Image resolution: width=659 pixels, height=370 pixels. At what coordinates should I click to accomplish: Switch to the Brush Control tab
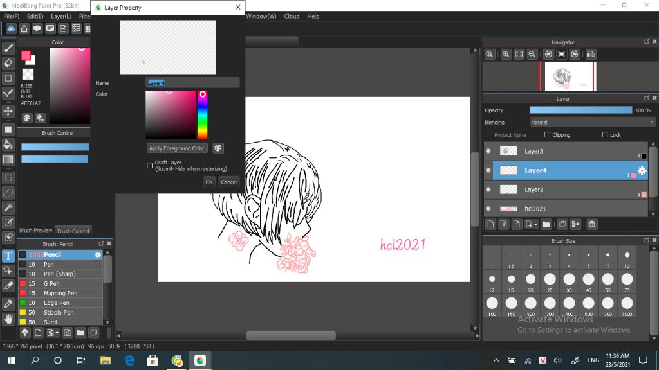click(x=73, y=231)
